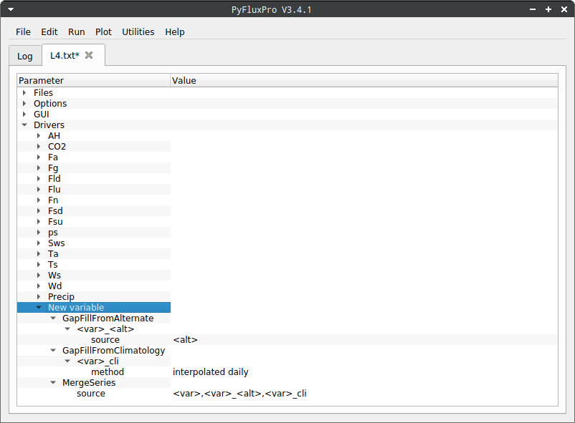Image resolution: width=575 pixels, height=423 pixels.
Task: Expand the Fsu driver arrow
Action: [x=39, y=222]
